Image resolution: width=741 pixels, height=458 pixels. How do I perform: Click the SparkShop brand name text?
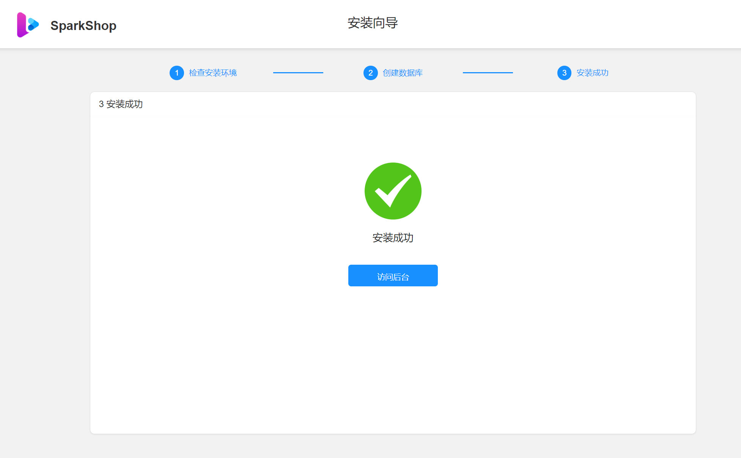pos(83,25)
